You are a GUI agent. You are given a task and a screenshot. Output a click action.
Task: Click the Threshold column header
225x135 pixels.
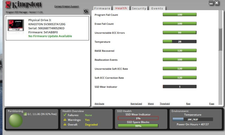(x=165, y=103)
